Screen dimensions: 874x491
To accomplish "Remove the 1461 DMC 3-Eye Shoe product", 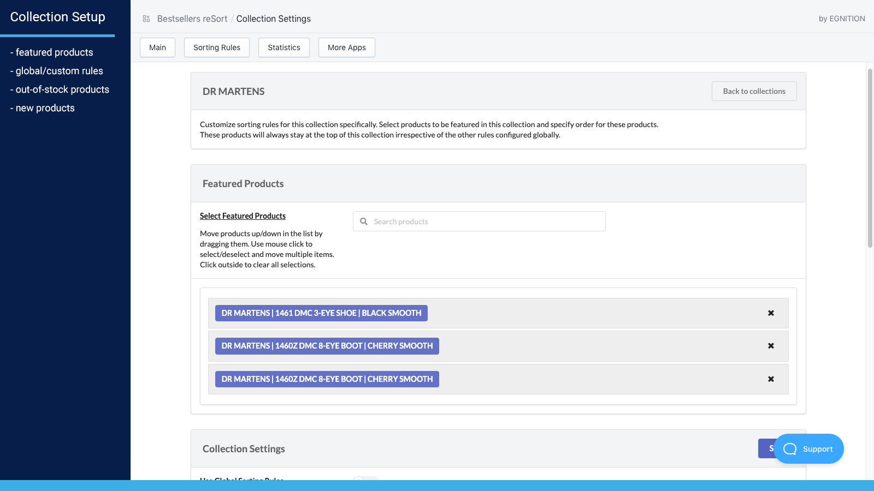I will 771,313.
